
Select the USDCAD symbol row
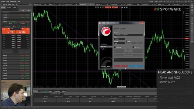click(16, 71)
